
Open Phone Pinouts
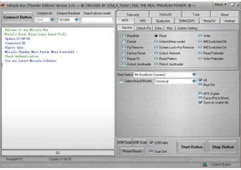coord(132,151)
